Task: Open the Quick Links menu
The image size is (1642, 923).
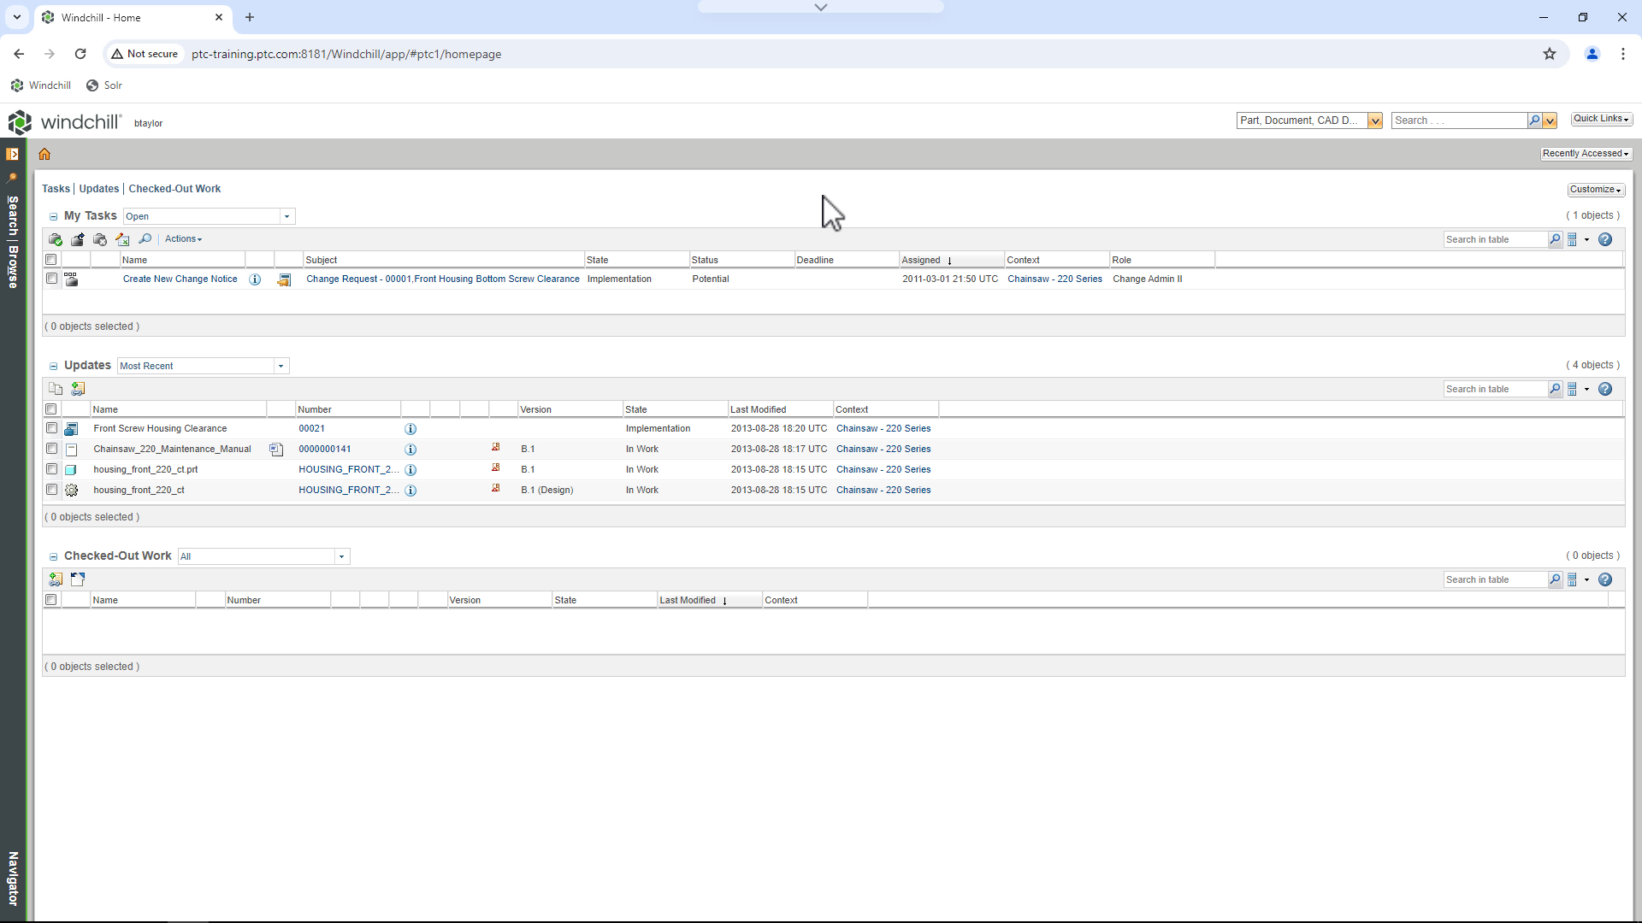Action: click(x=1601, y=119)
